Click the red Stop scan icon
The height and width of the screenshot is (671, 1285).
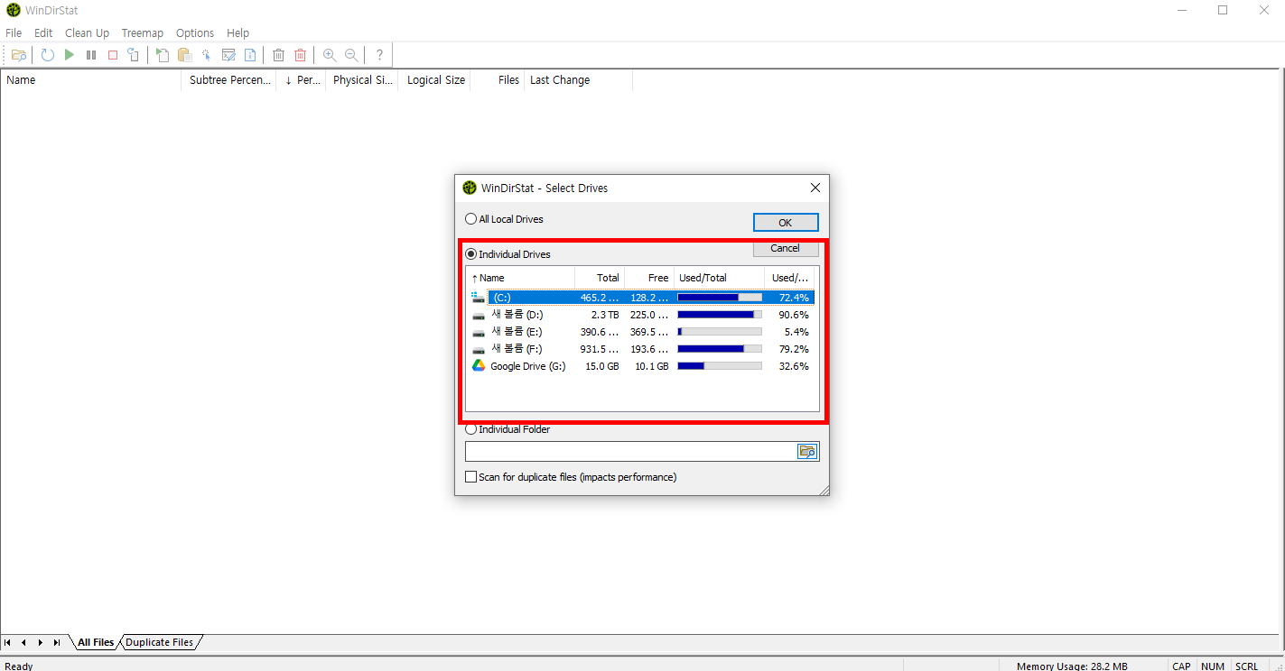113,55
